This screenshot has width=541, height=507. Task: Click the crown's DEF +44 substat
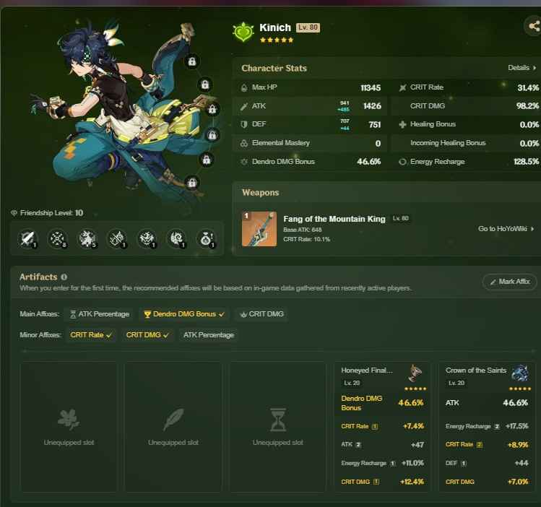pos(487,463)
